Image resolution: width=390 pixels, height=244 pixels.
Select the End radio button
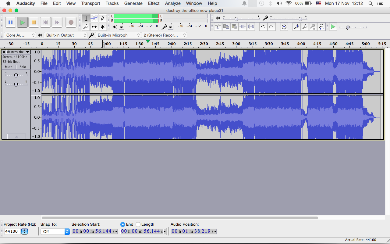pyautogui.click(x=123, y=224)
